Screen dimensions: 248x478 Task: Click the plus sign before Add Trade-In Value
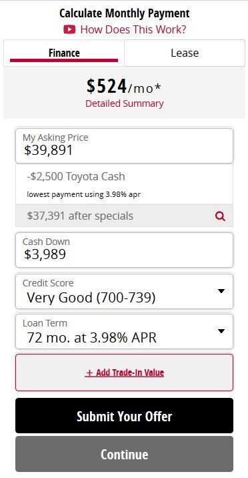[x=89, y=373]
